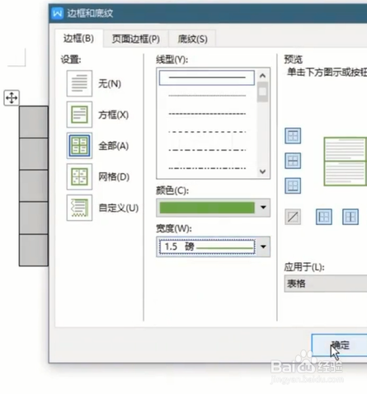This screenshot has width=367, height=394.
Task: Open the 页面边框(P) tab
Action: click(136, 39)
